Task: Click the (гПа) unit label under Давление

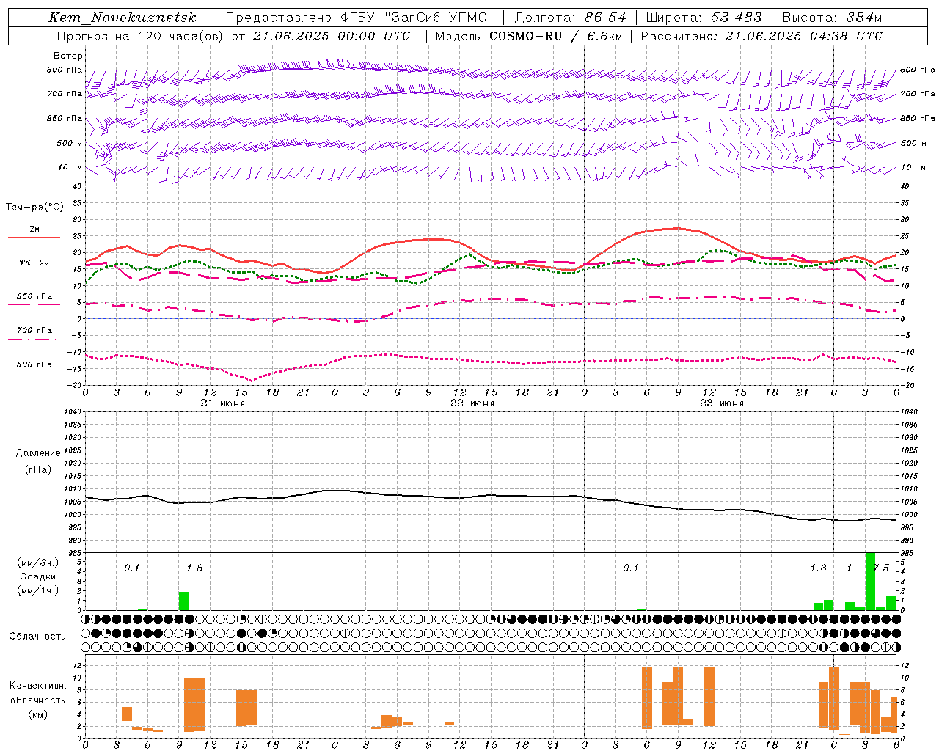Action: point(38,469)
